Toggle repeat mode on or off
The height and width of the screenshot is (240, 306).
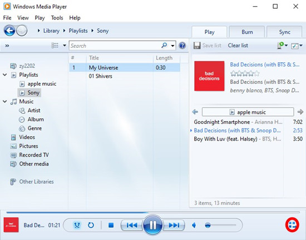(91, 225)
